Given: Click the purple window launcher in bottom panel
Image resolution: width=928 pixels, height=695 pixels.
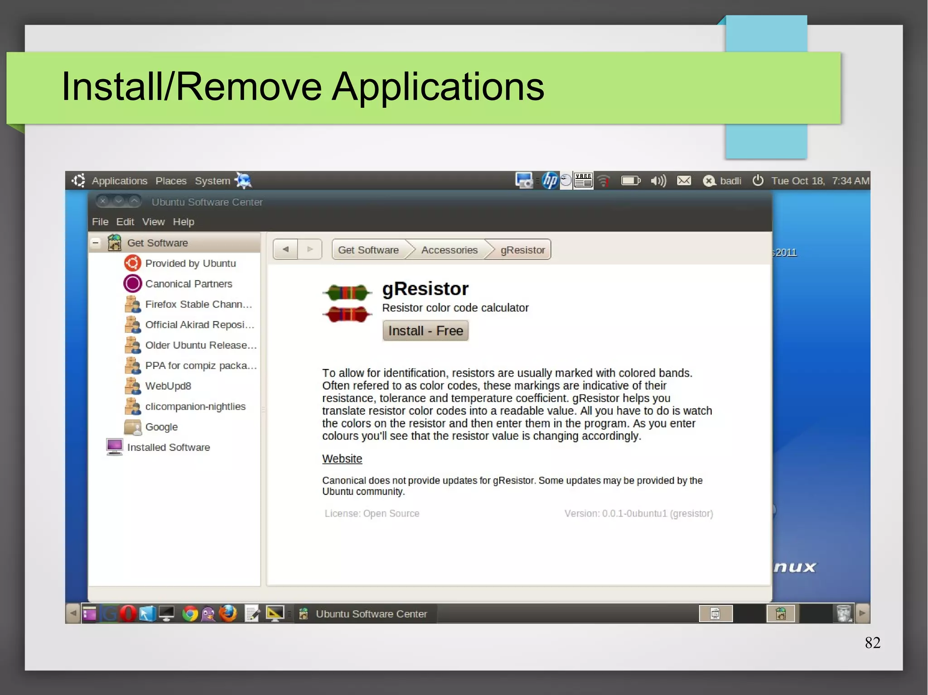Looking at the screenshot, I should point(90,614).
